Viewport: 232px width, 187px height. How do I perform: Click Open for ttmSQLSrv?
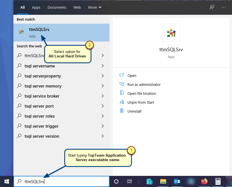pyautogui.click(x=132, y=76)
